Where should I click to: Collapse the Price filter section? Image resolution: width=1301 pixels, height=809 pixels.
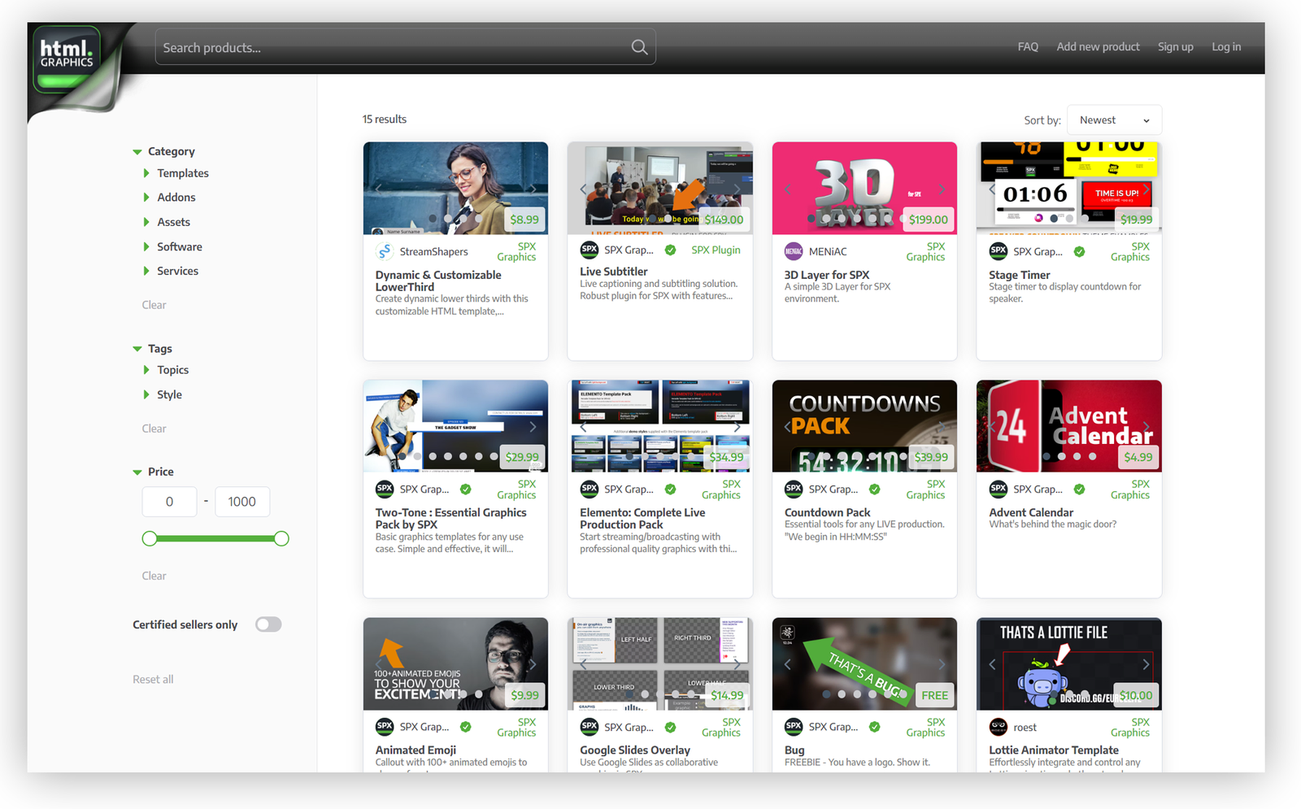tap(153, 472)
